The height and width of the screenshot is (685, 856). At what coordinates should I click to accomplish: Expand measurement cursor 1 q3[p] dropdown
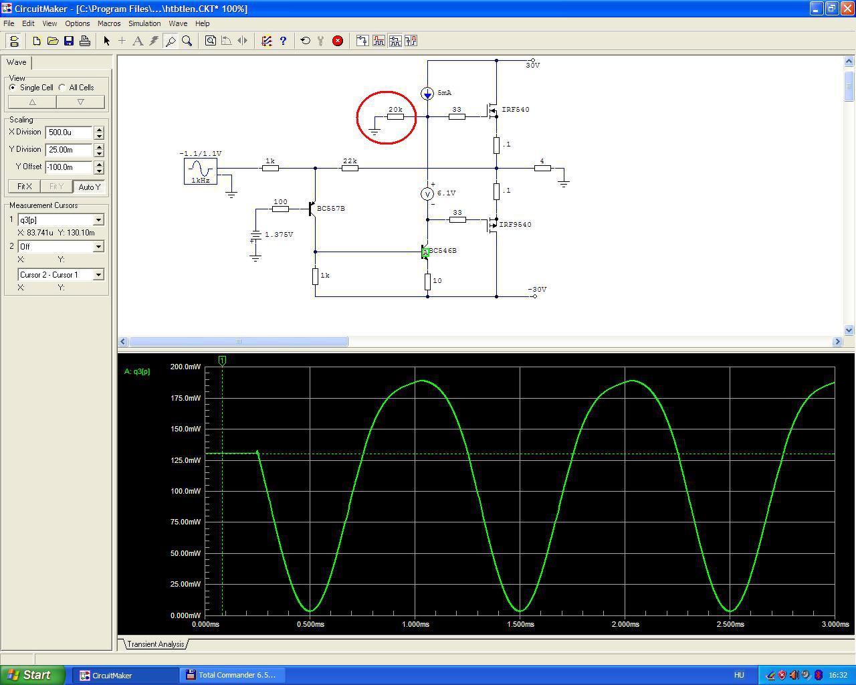98,220
